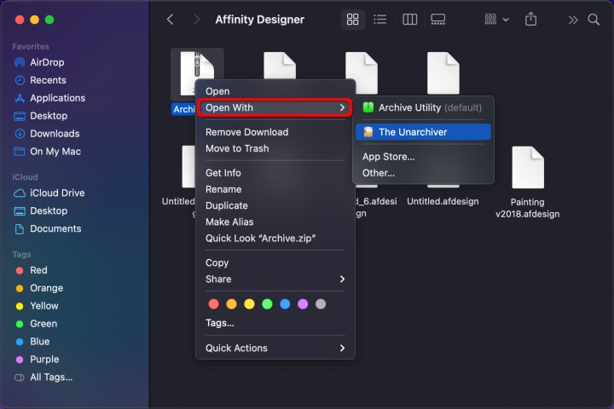This screenshot has height=409, width=614.
Task: Apply the red tag color dot
Action: tap(214, 304)
